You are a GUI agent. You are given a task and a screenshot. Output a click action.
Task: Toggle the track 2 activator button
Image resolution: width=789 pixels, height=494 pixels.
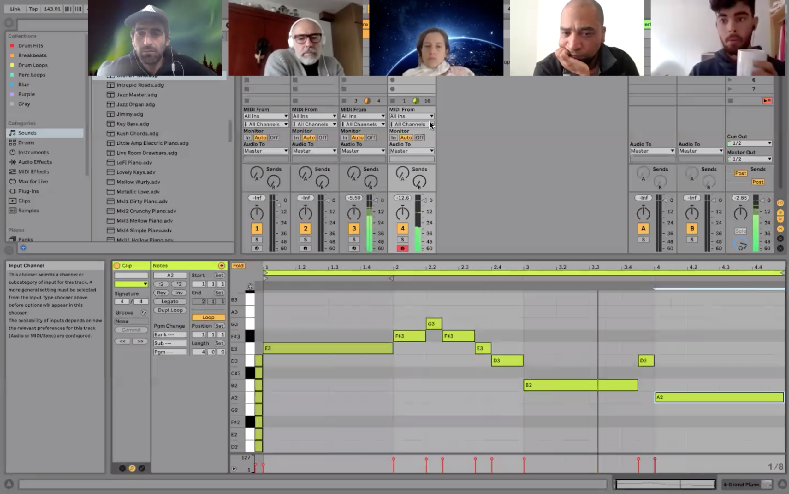pyautogui.click(x=306, y=229)
